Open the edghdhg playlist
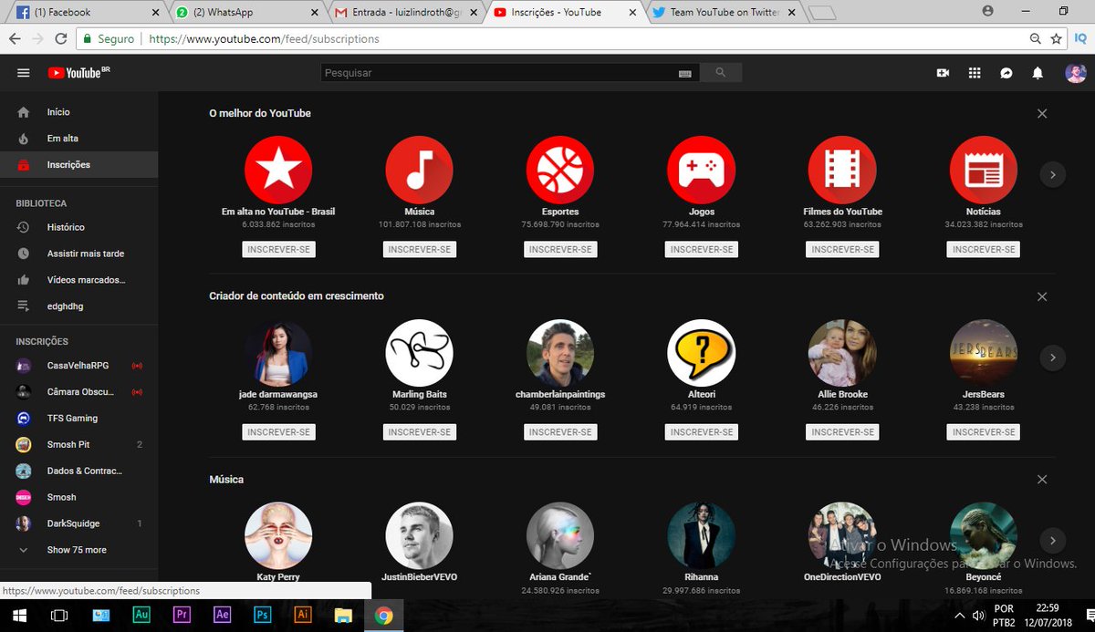The image size is (1095, 632). coord(78,306)
